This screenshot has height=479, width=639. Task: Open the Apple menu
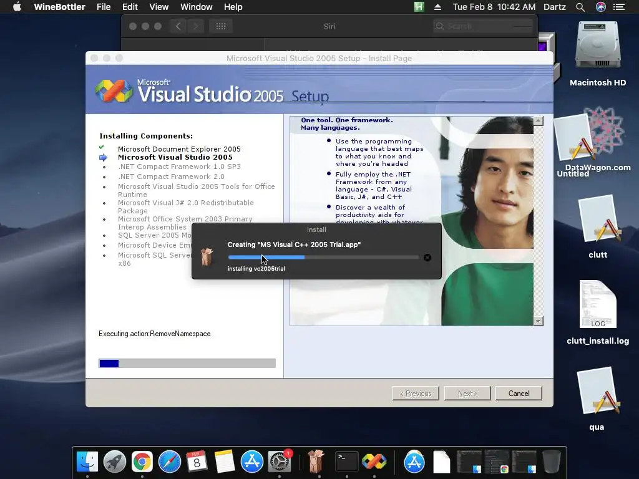[17, 7]
